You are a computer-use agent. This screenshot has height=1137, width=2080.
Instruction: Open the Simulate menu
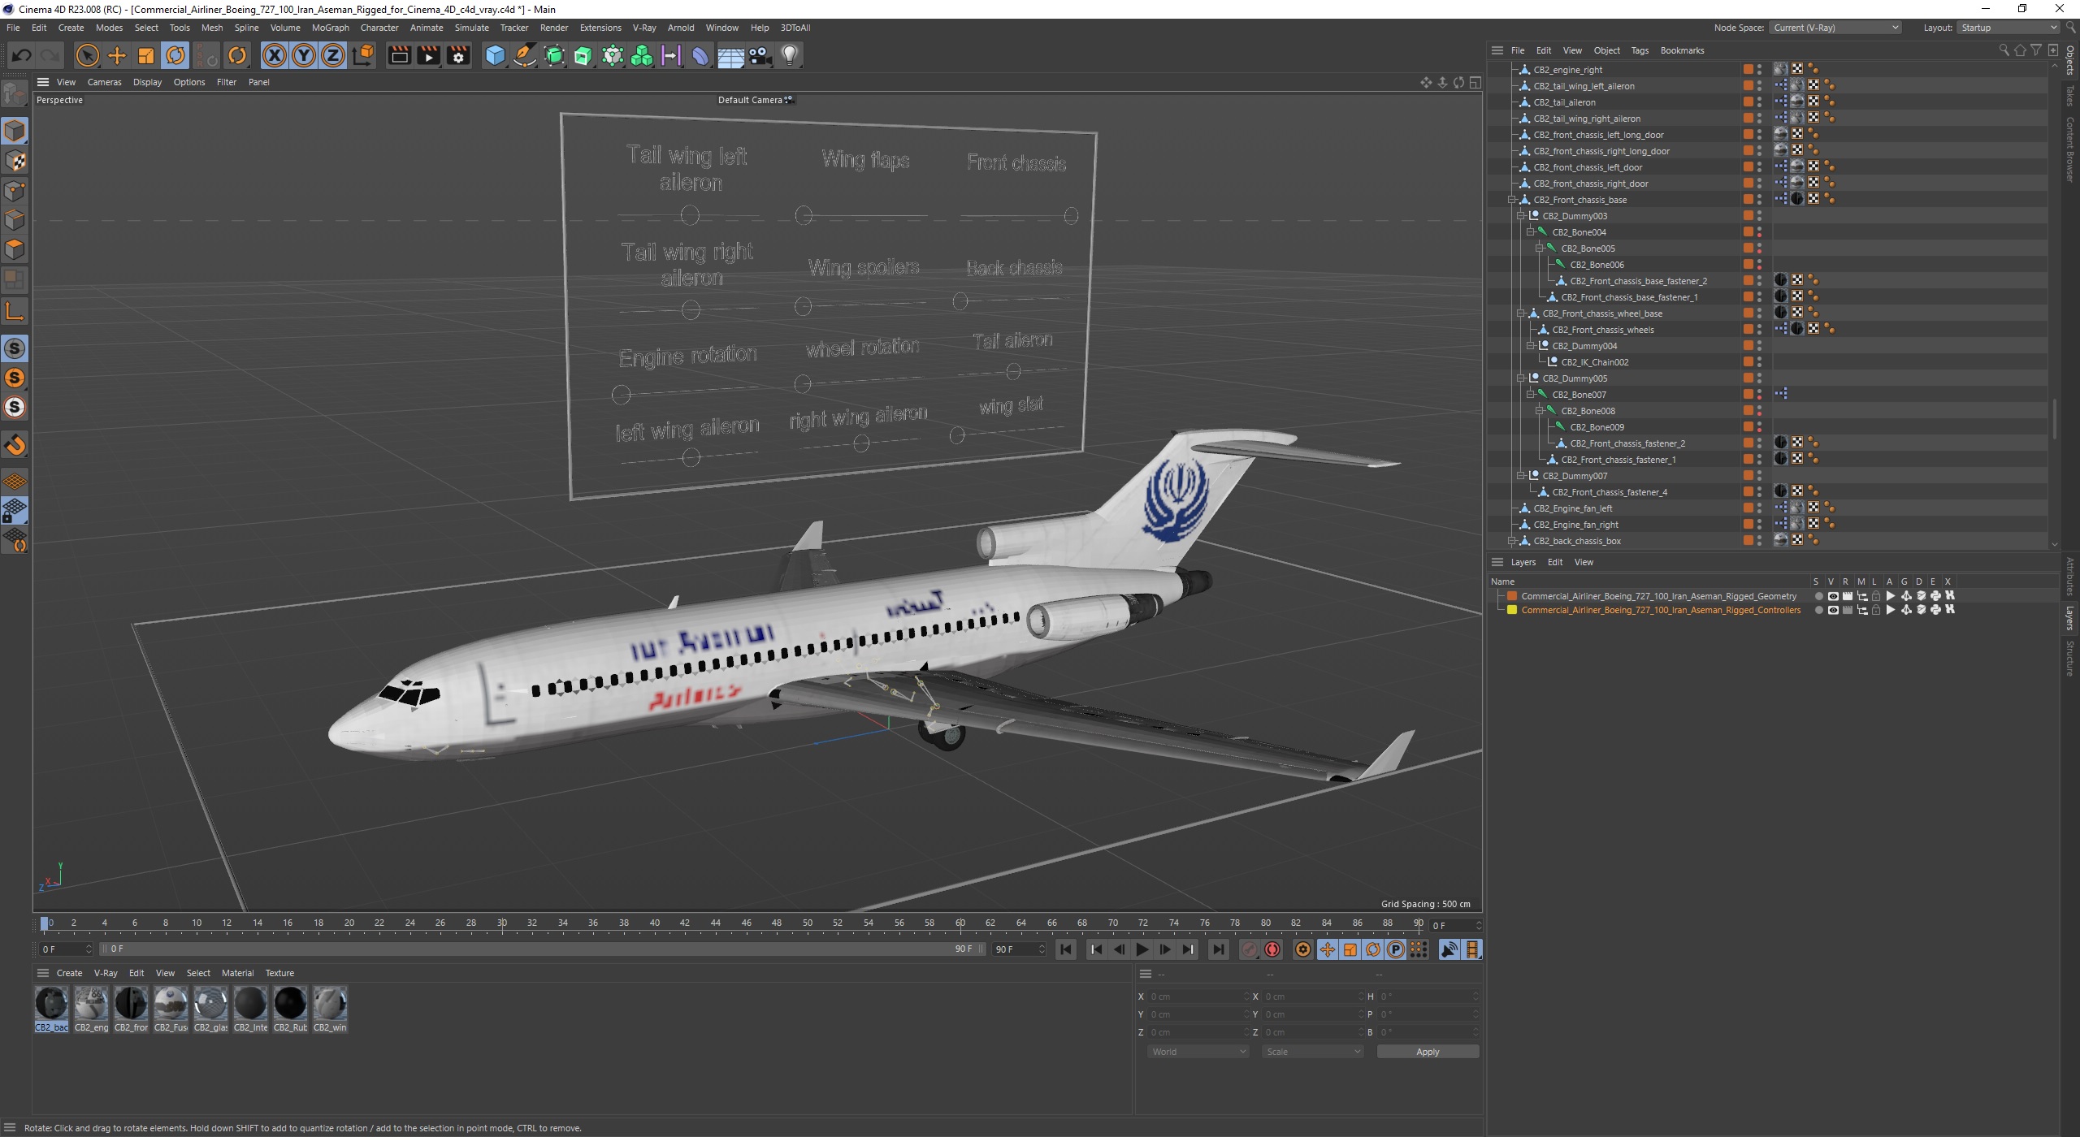471,28
